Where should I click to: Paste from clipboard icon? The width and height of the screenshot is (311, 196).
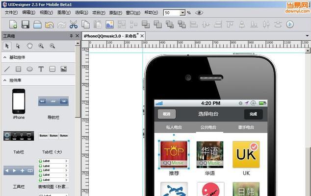pyautogui.click(x=98, y=24)
